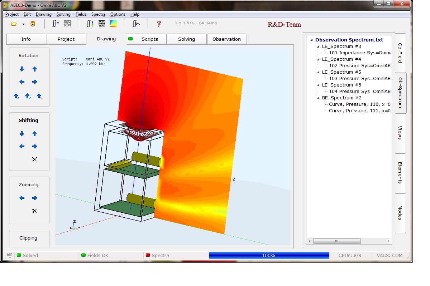
Task: Click the CPUs: 8/8 status entry
Action: pos(350,255)
